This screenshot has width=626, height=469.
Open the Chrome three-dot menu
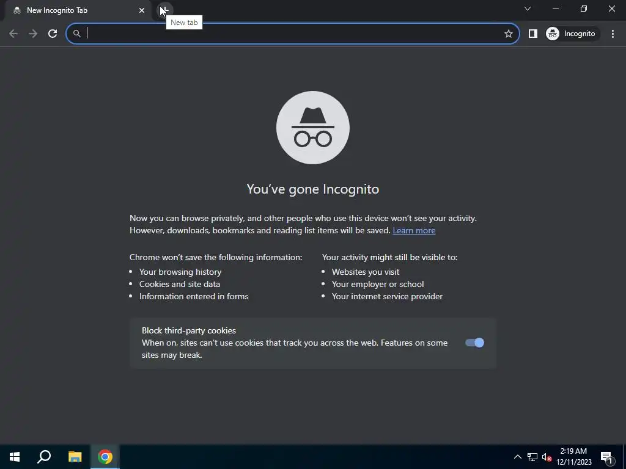coord(613,34)
